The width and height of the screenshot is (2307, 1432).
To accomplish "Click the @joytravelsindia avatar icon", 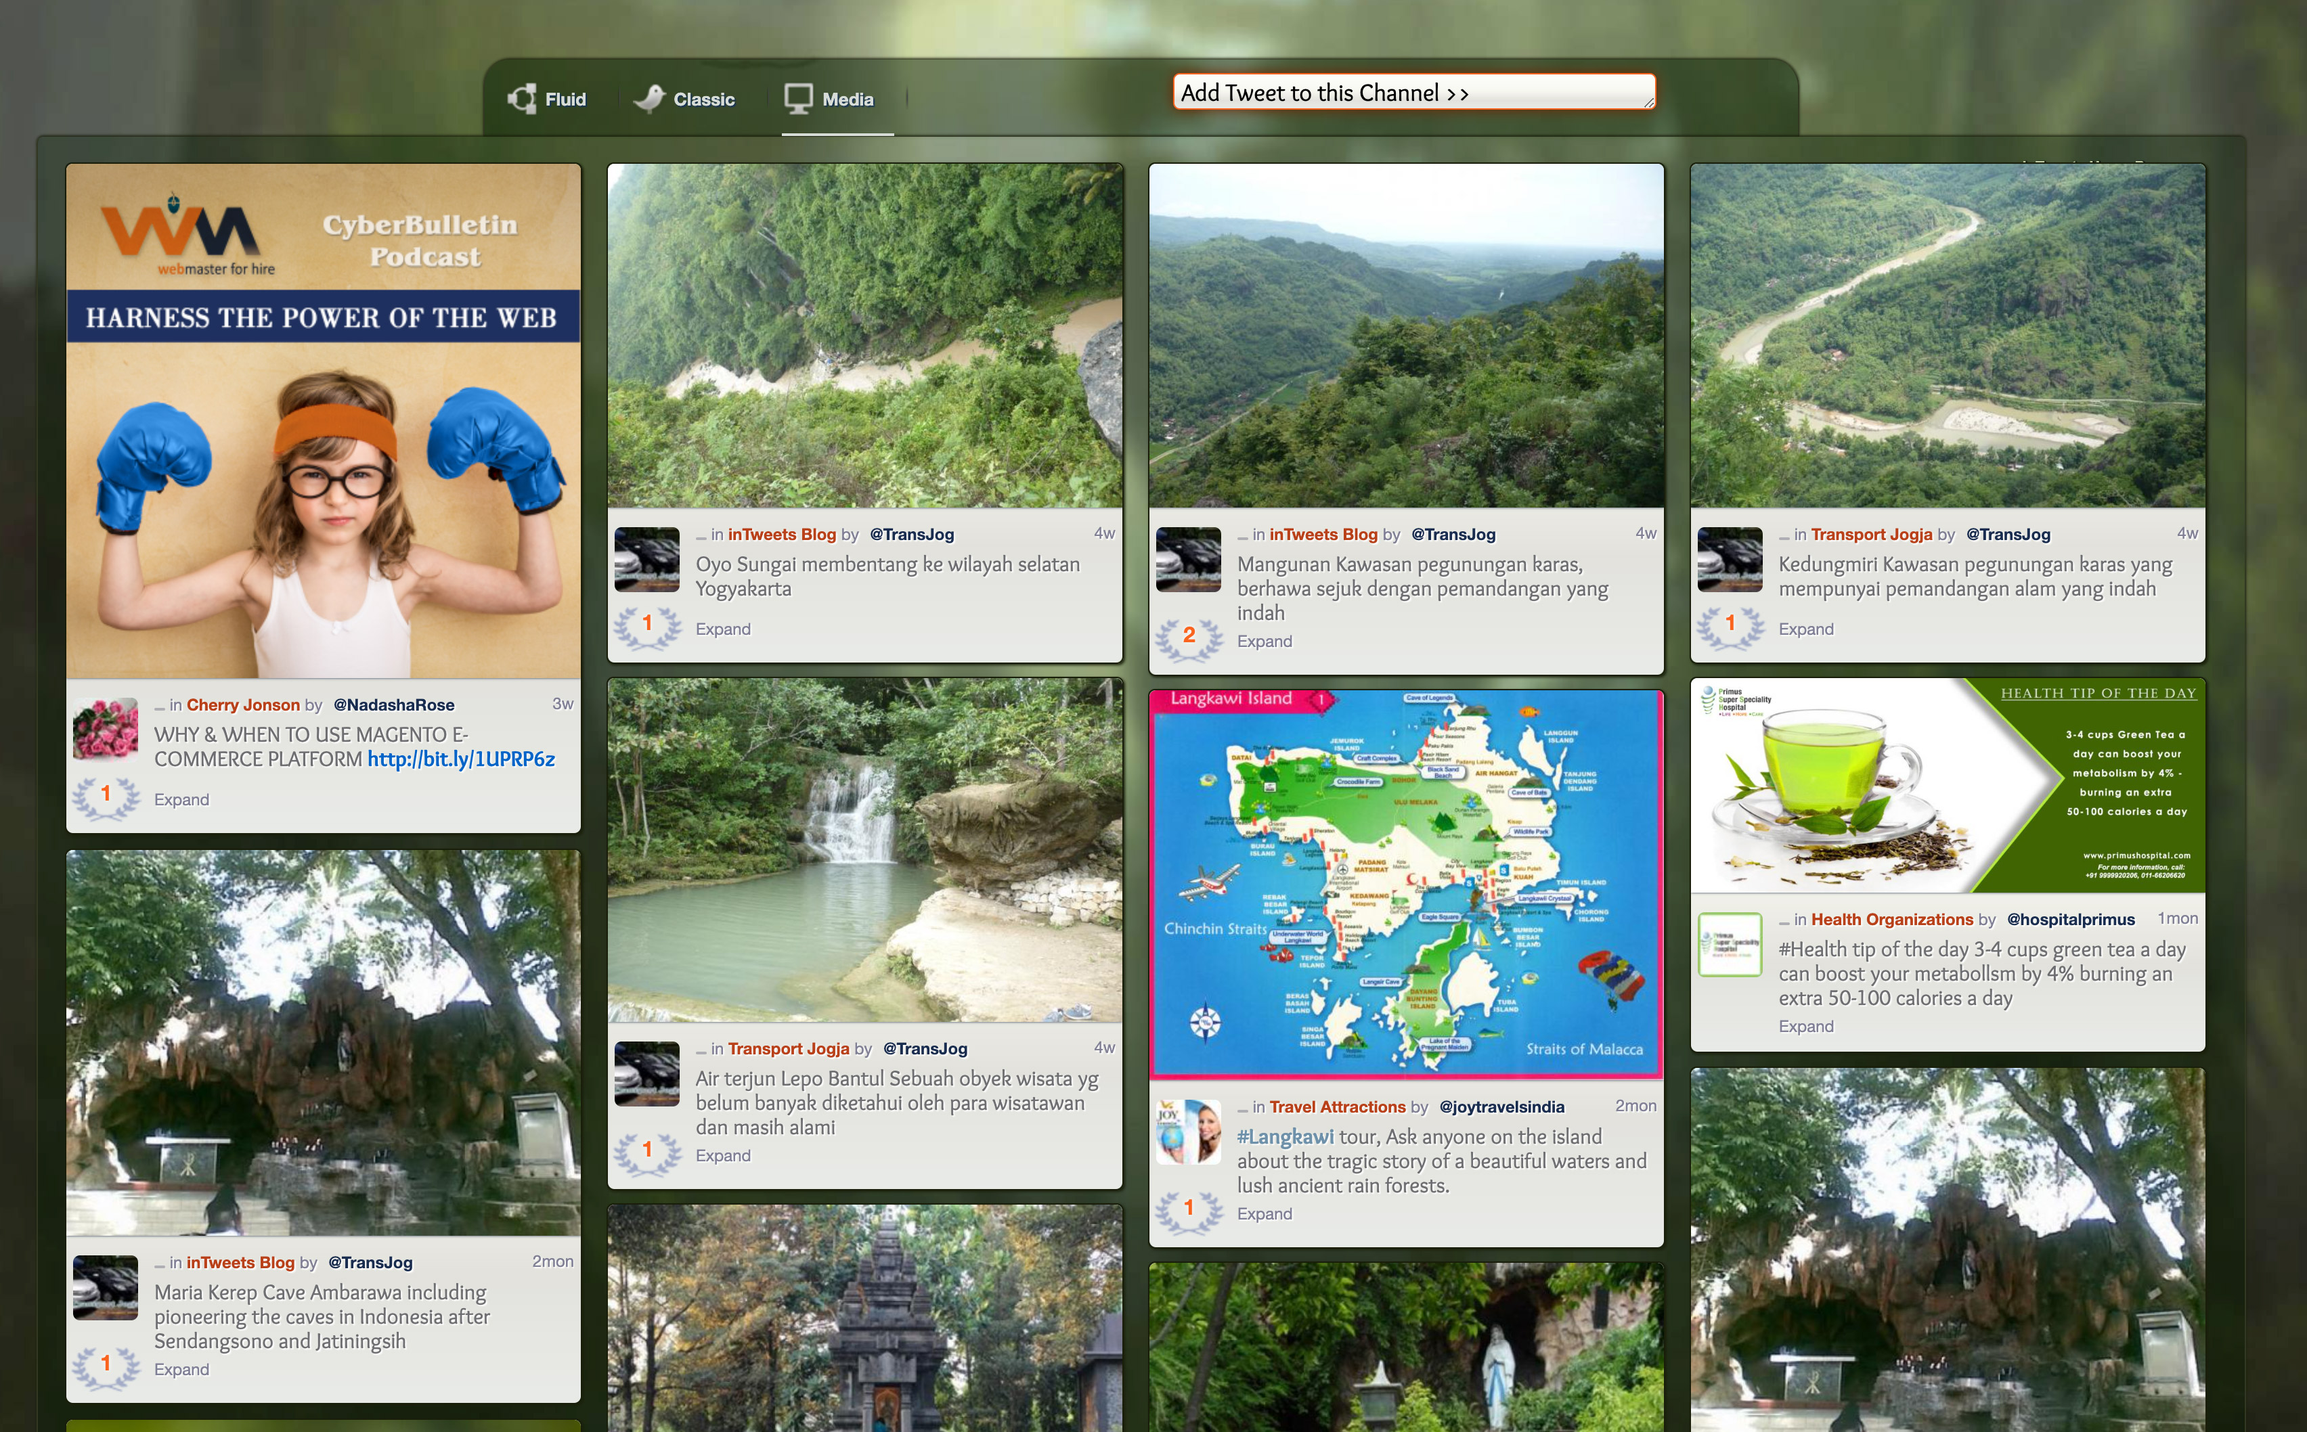I will point(1189,1131).
